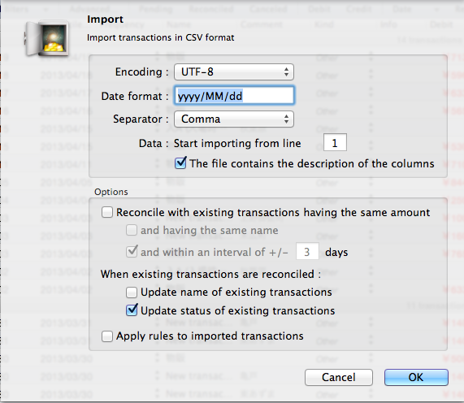
Task: Click the Import dialog title
Action: (105, 19)
